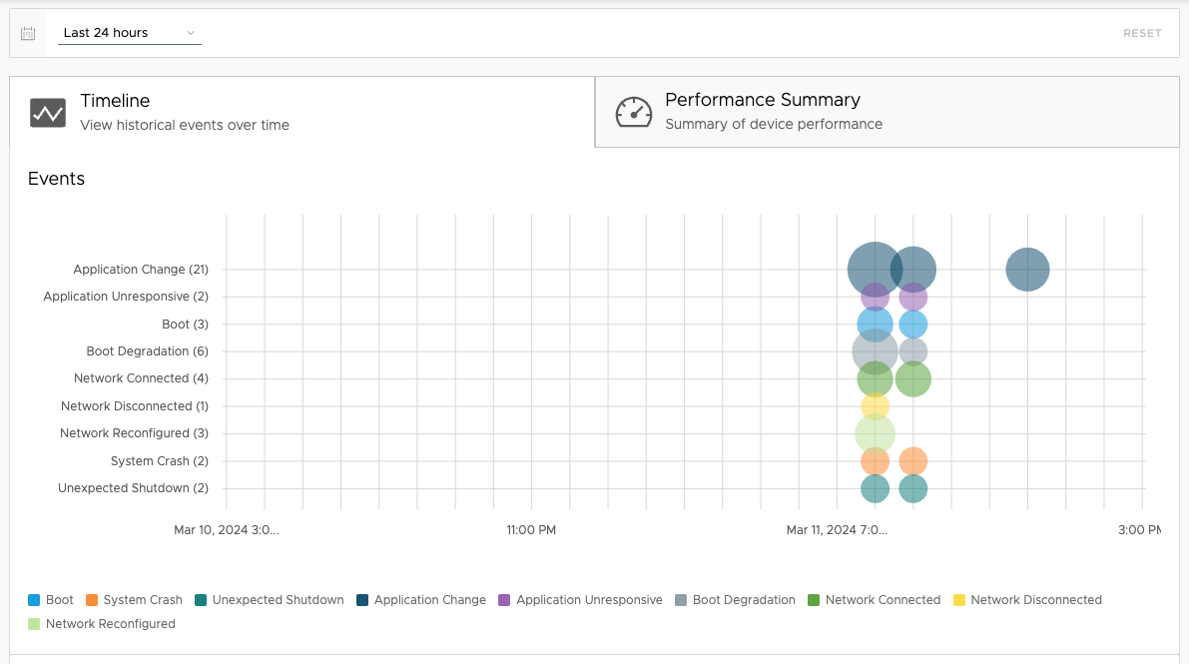Click the dropdown chevron arrow for time range
Viewport: 1189px width, 664px height.
[x=191, y=33]
